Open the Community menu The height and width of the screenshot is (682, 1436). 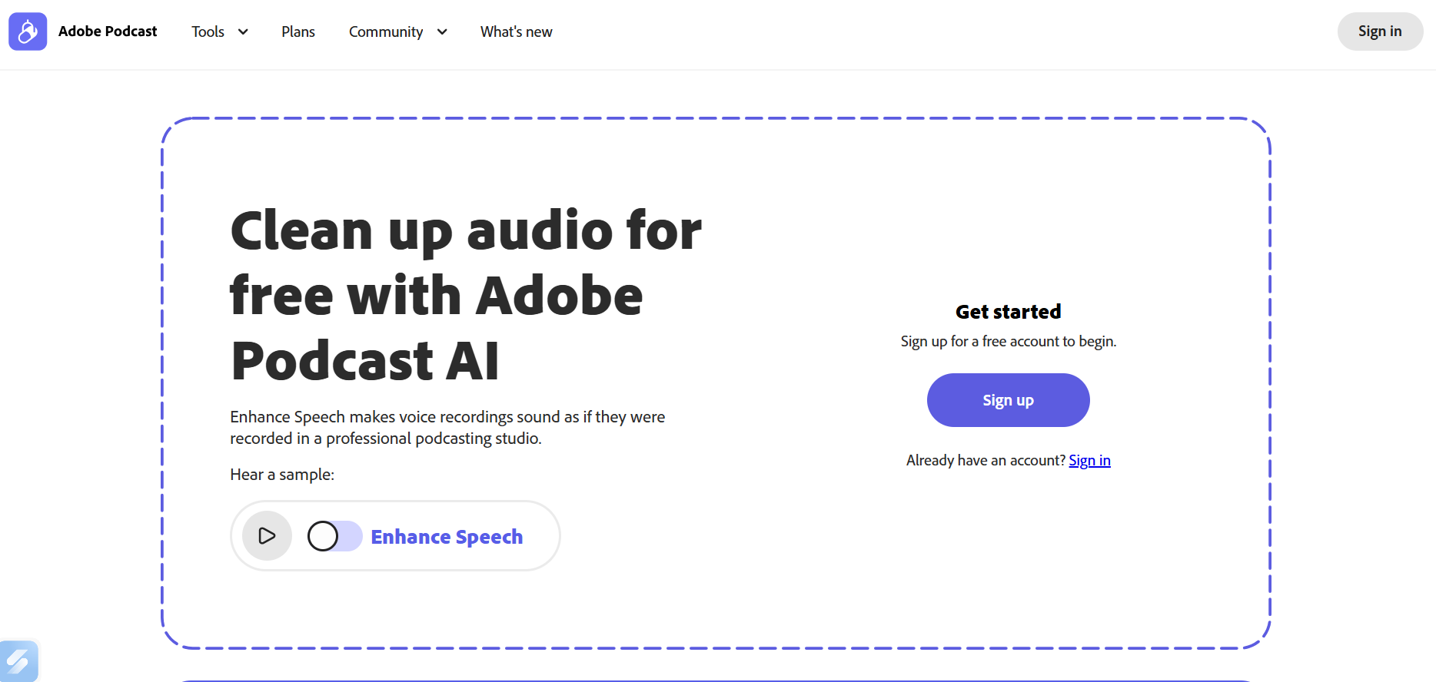click(x=386, y=32)
